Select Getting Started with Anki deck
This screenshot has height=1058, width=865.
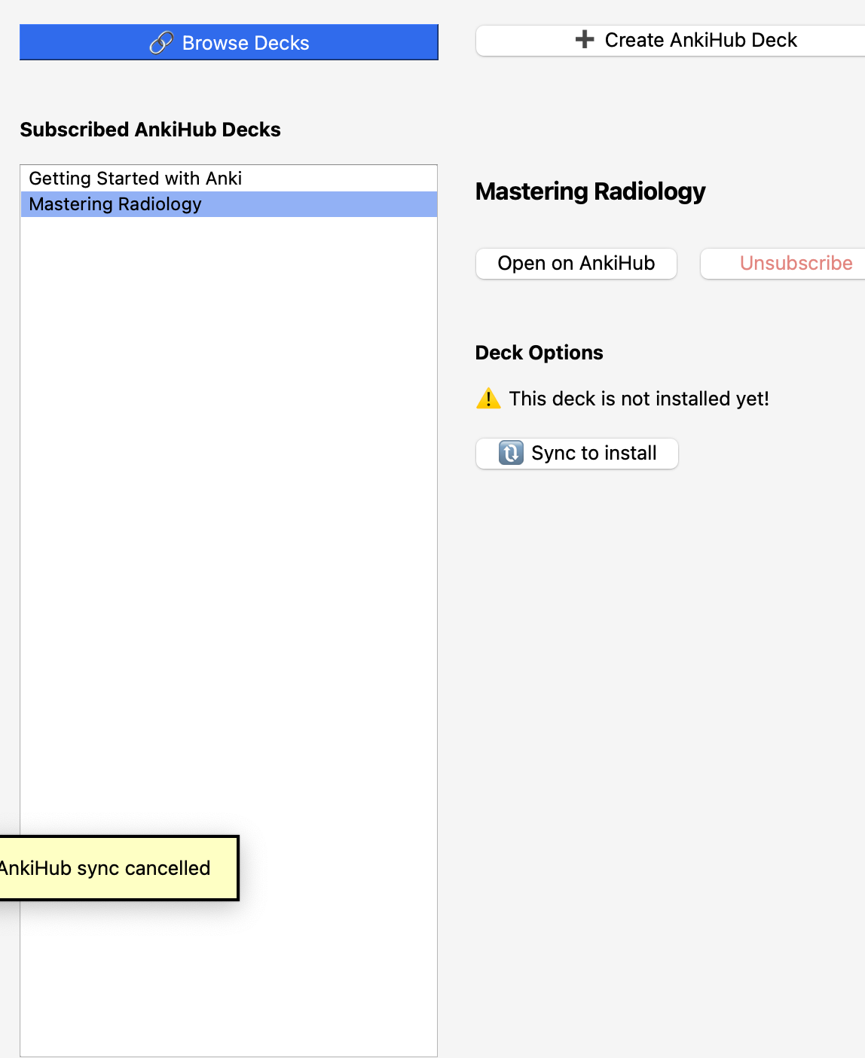[x=136, y=179]
